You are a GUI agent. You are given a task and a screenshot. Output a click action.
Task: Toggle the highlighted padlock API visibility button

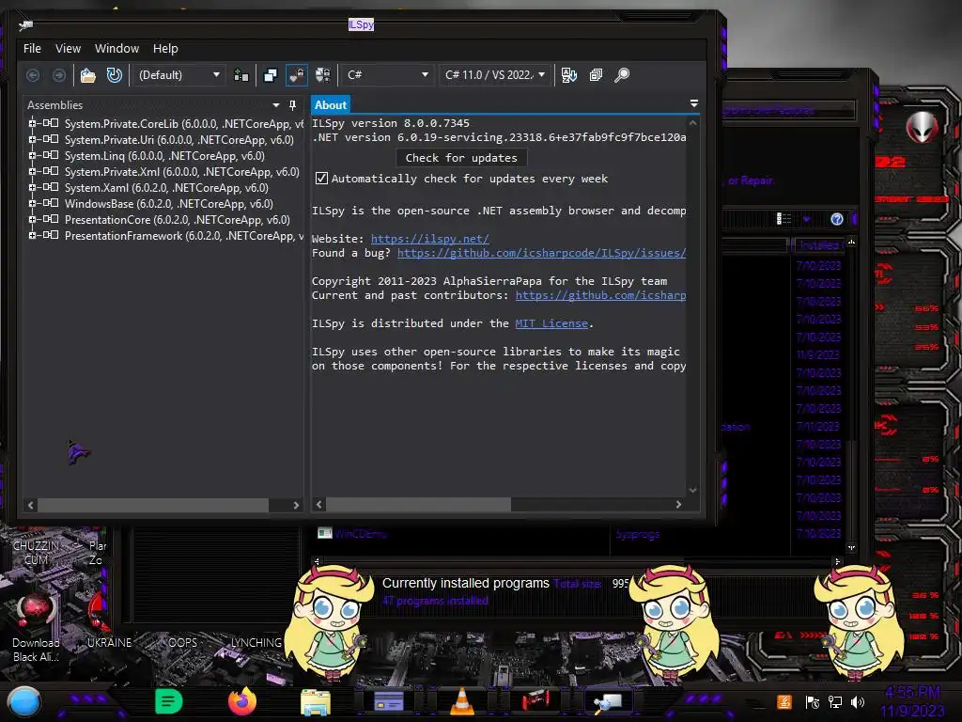(297, 75)
